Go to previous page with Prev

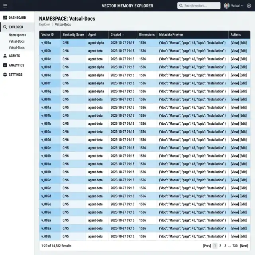(x=207, y=246)
